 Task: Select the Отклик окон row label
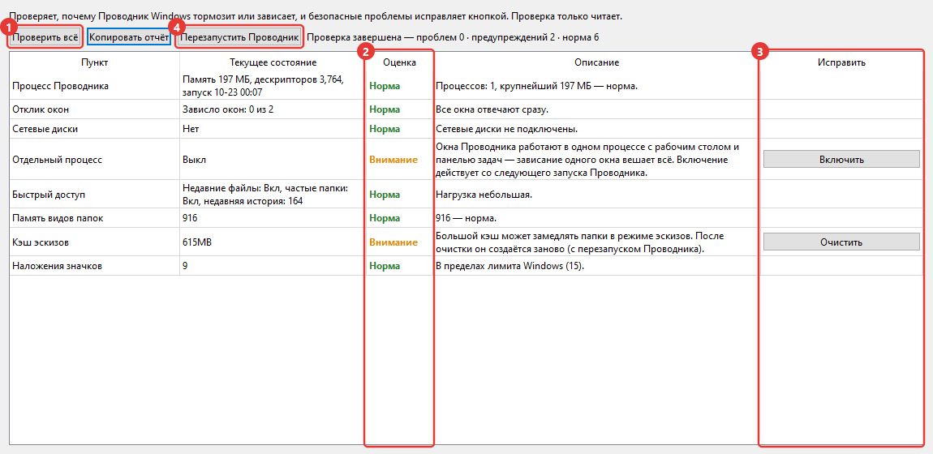(41, 109)
